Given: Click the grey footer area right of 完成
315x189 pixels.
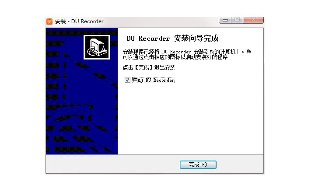Looking at the screenshot, I should click(x=240, y=164).
